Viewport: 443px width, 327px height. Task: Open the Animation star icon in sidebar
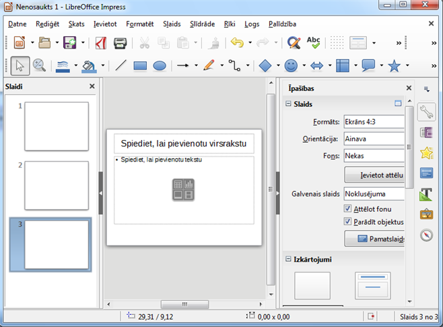coord(425,152)
